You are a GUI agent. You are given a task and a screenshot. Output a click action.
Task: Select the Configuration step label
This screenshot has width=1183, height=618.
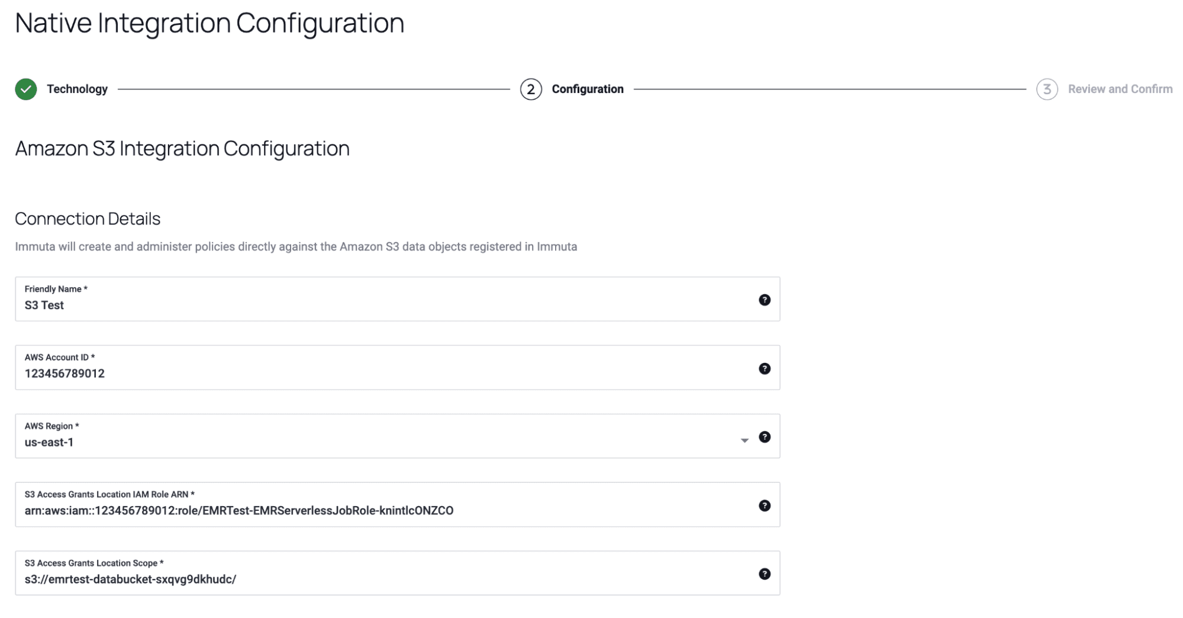[x=588, y=89]
